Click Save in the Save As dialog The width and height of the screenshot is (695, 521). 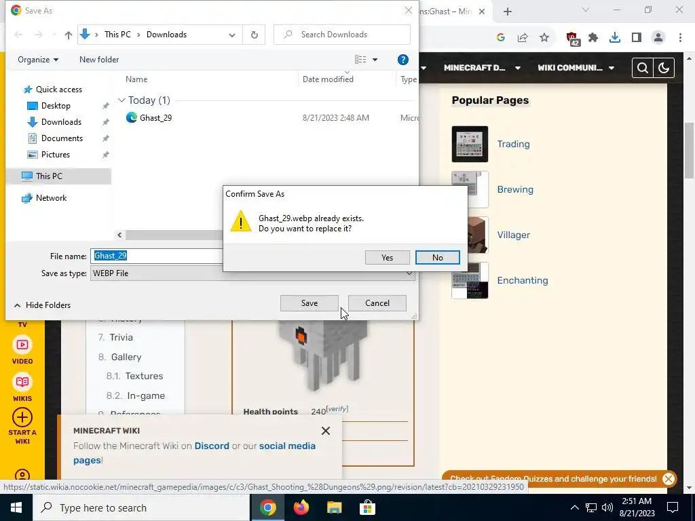coord(309,303)
